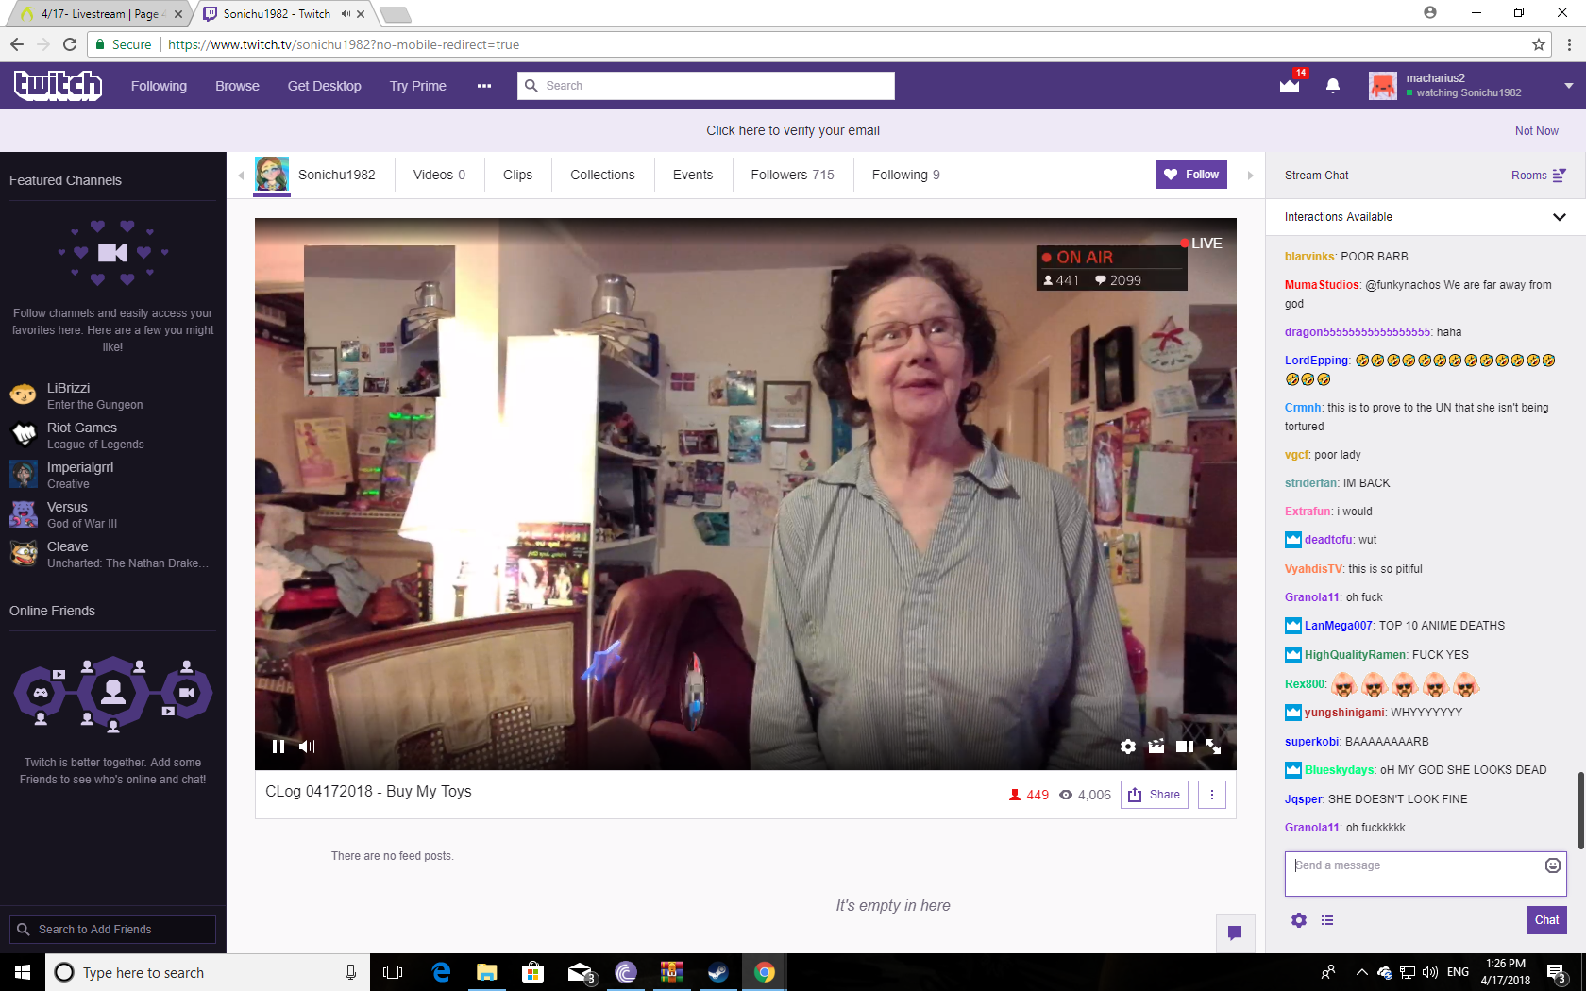Click the Share button below video
The width and height of the screenshot is (1586, 991).
coord(1155,795)
